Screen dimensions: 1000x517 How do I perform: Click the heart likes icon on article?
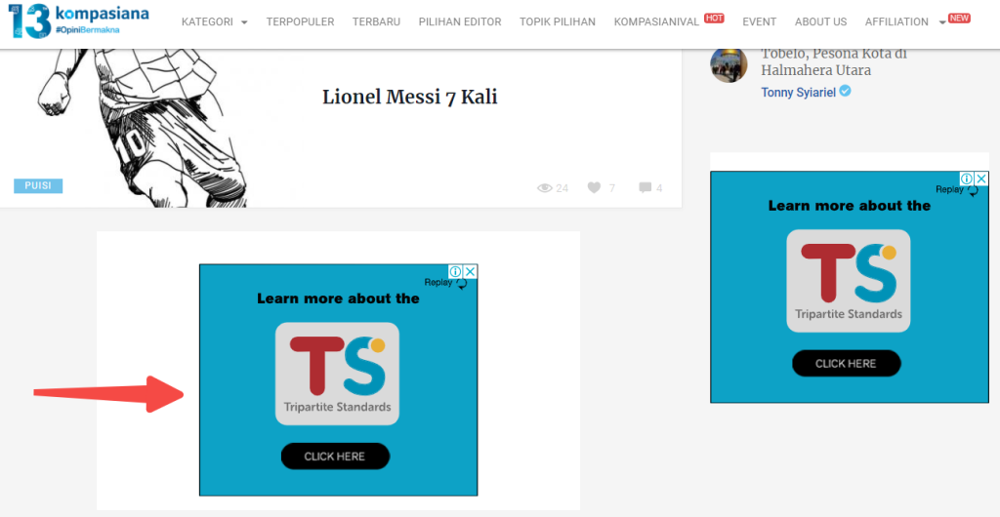tap(595, 188)
